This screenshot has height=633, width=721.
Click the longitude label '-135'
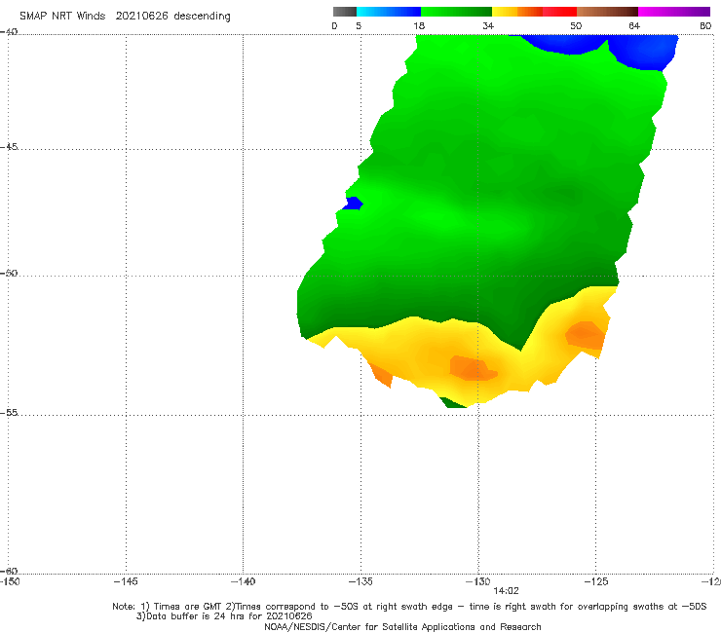pos(360,581)
